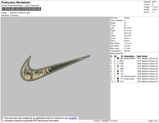Click the 'Brand' column header

(x=145, y=56)
